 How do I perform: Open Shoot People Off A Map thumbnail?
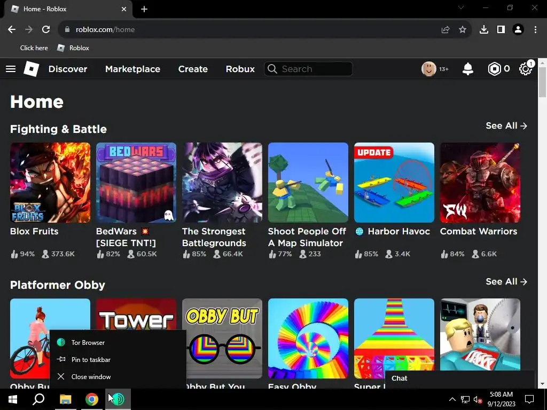coord(308,183)
